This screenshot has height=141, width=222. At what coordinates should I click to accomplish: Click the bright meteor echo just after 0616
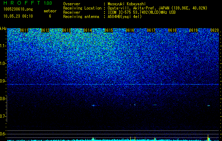[x=135, y=105]
